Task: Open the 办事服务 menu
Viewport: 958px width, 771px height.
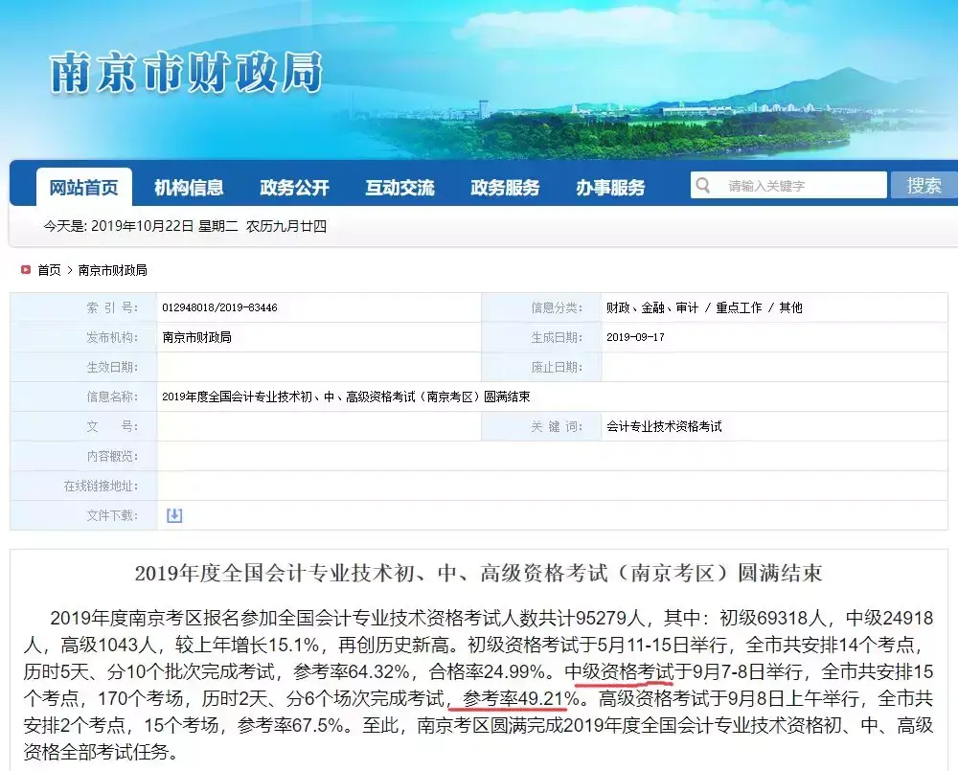Action: 610,188
